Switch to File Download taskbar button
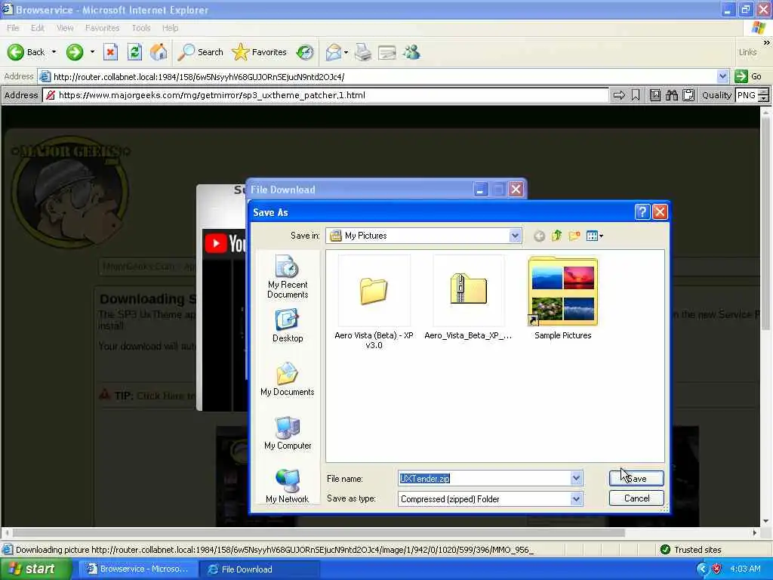Image resolution: width=773 pixels, height=580 pixels. click(260, 569)
